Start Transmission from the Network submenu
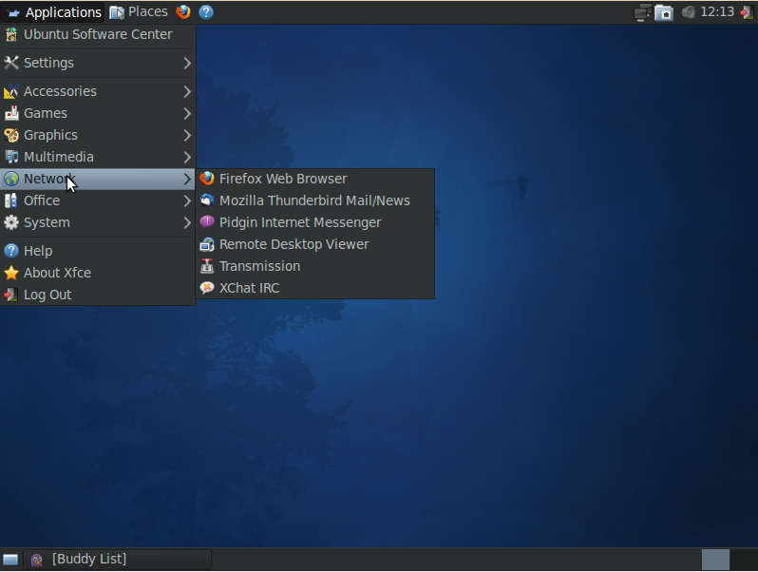Image resolution: width=758 pixels, height=572 pixels. (314, 266)
